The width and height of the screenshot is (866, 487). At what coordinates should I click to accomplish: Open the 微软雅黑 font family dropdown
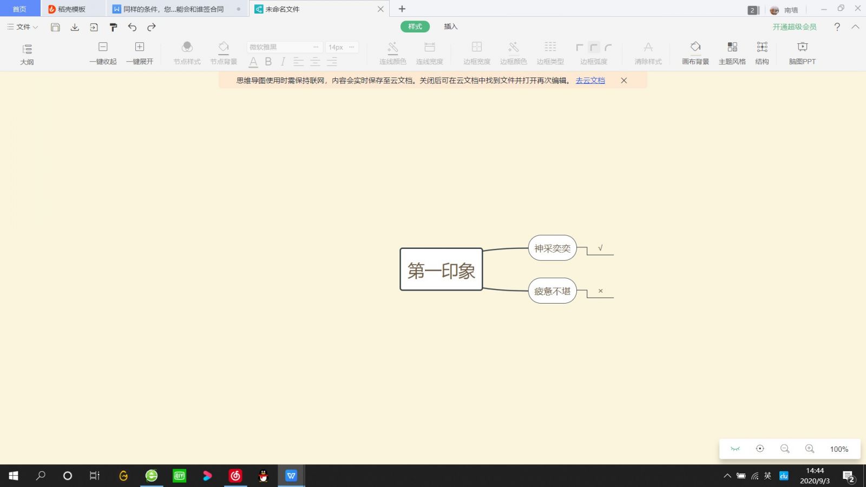point(284,47)
